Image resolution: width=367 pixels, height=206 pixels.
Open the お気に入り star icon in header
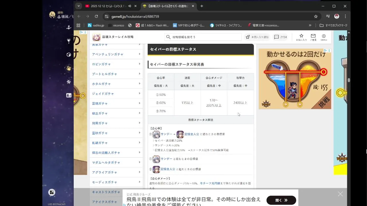click(301, 37)
